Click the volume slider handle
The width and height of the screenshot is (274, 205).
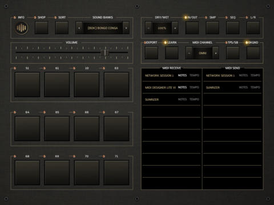tap(105, 52)
